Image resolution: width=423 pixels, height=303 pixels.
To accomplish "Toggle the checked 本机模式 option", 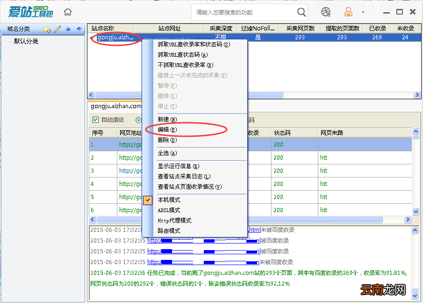I will tap(169, 200).
